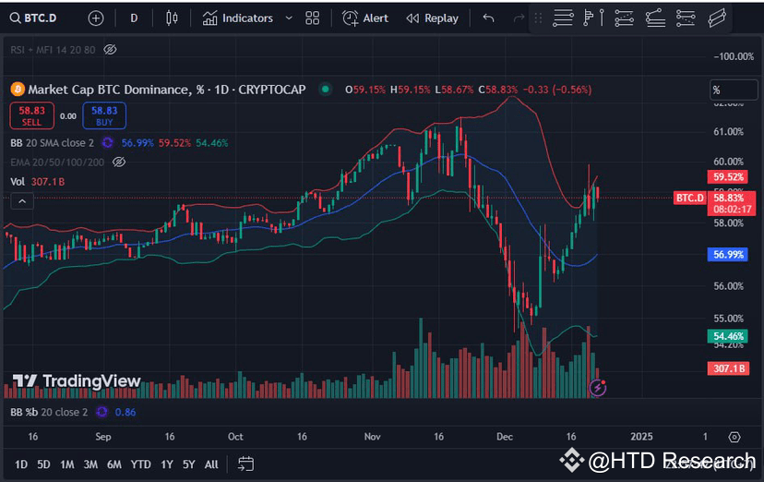Undo the last chart action
Screen dimensions: 764x482
(488, 18)
